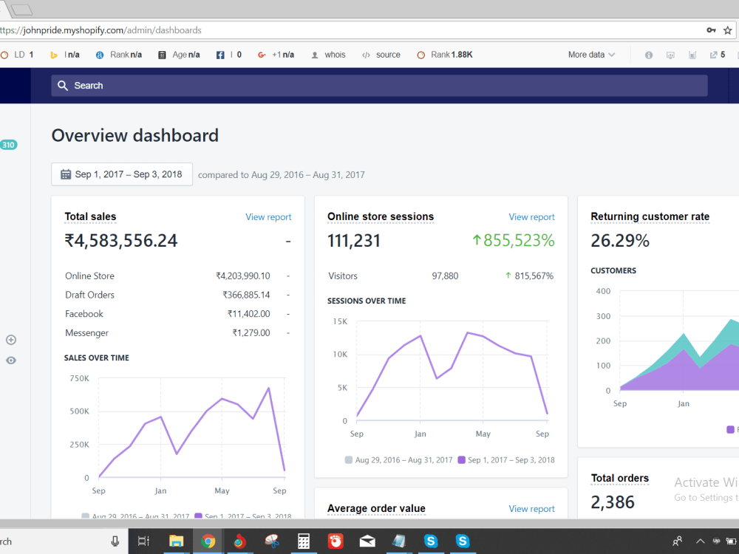The height and width of the screenshot is (554, 739).
Task: Open Total sales View report link
Action: [x=268, y=216]
